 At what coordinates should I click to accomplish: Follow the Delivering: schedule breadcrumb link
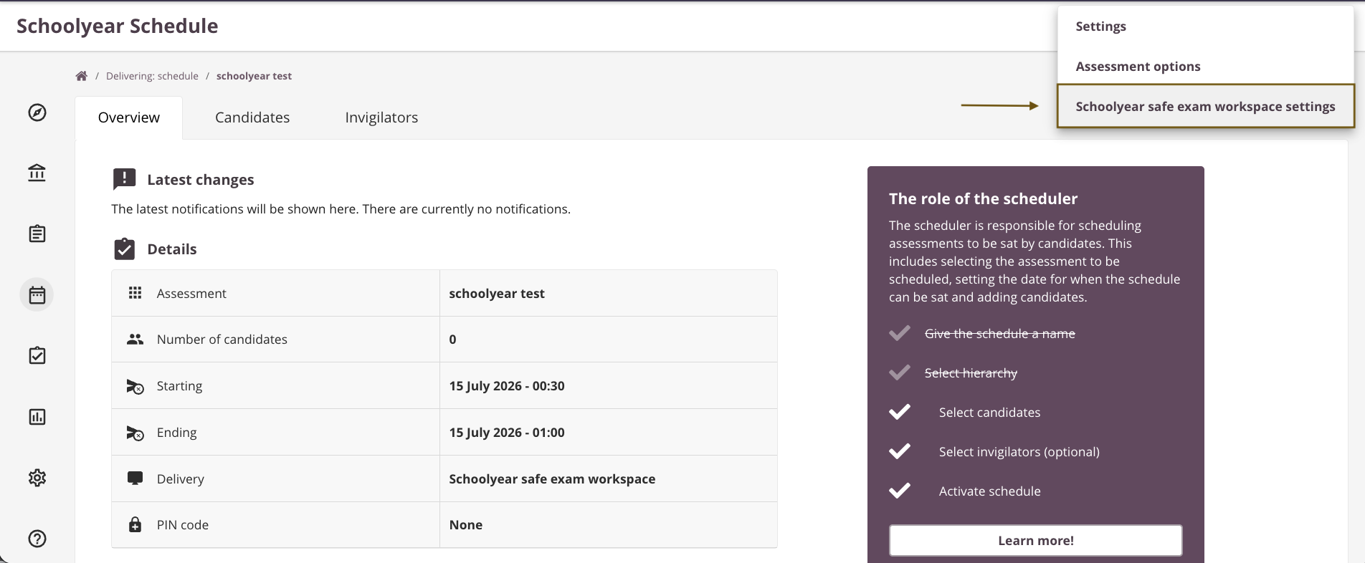[152, 76]
